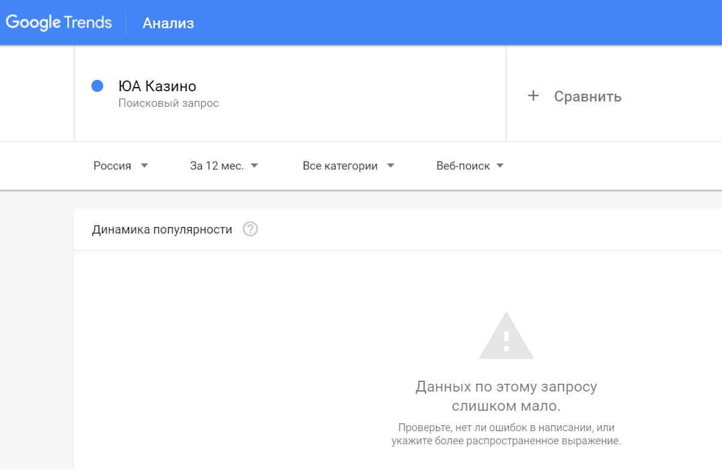Image resolution: width=722 pixels, height=469 pixels.
Task: Click the Google Trends logo
Action: [x=58, y=23]
